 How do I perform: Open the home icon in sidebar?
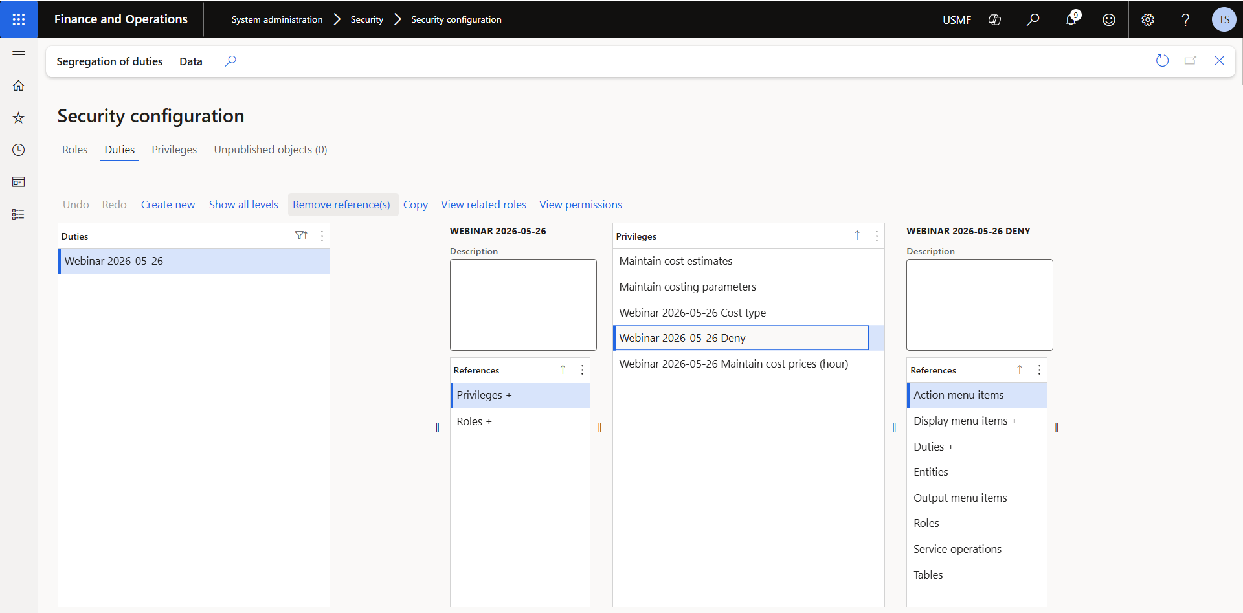pos(19,85)
